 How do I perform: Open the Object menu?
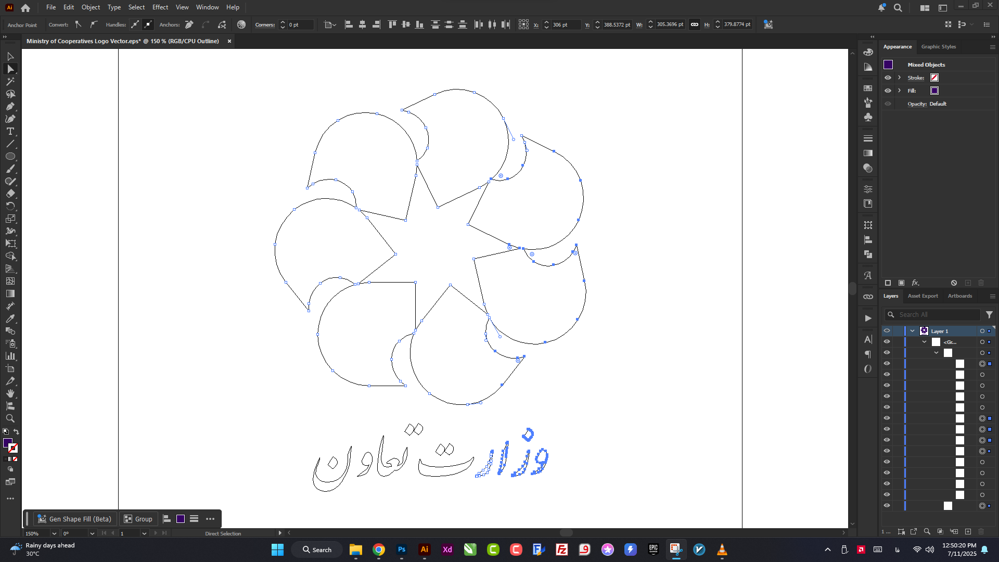[91, 7]
